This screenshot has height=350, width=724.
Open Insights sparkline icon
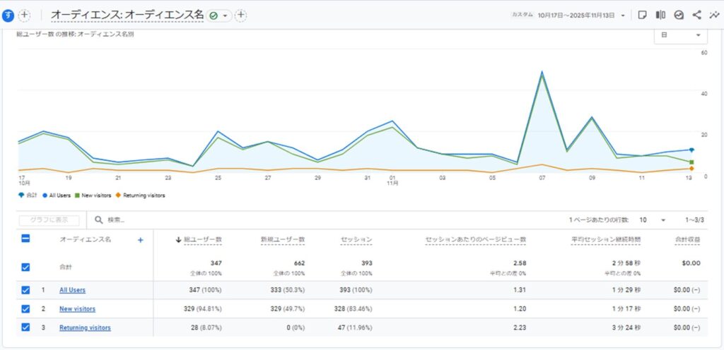[714, 15]
